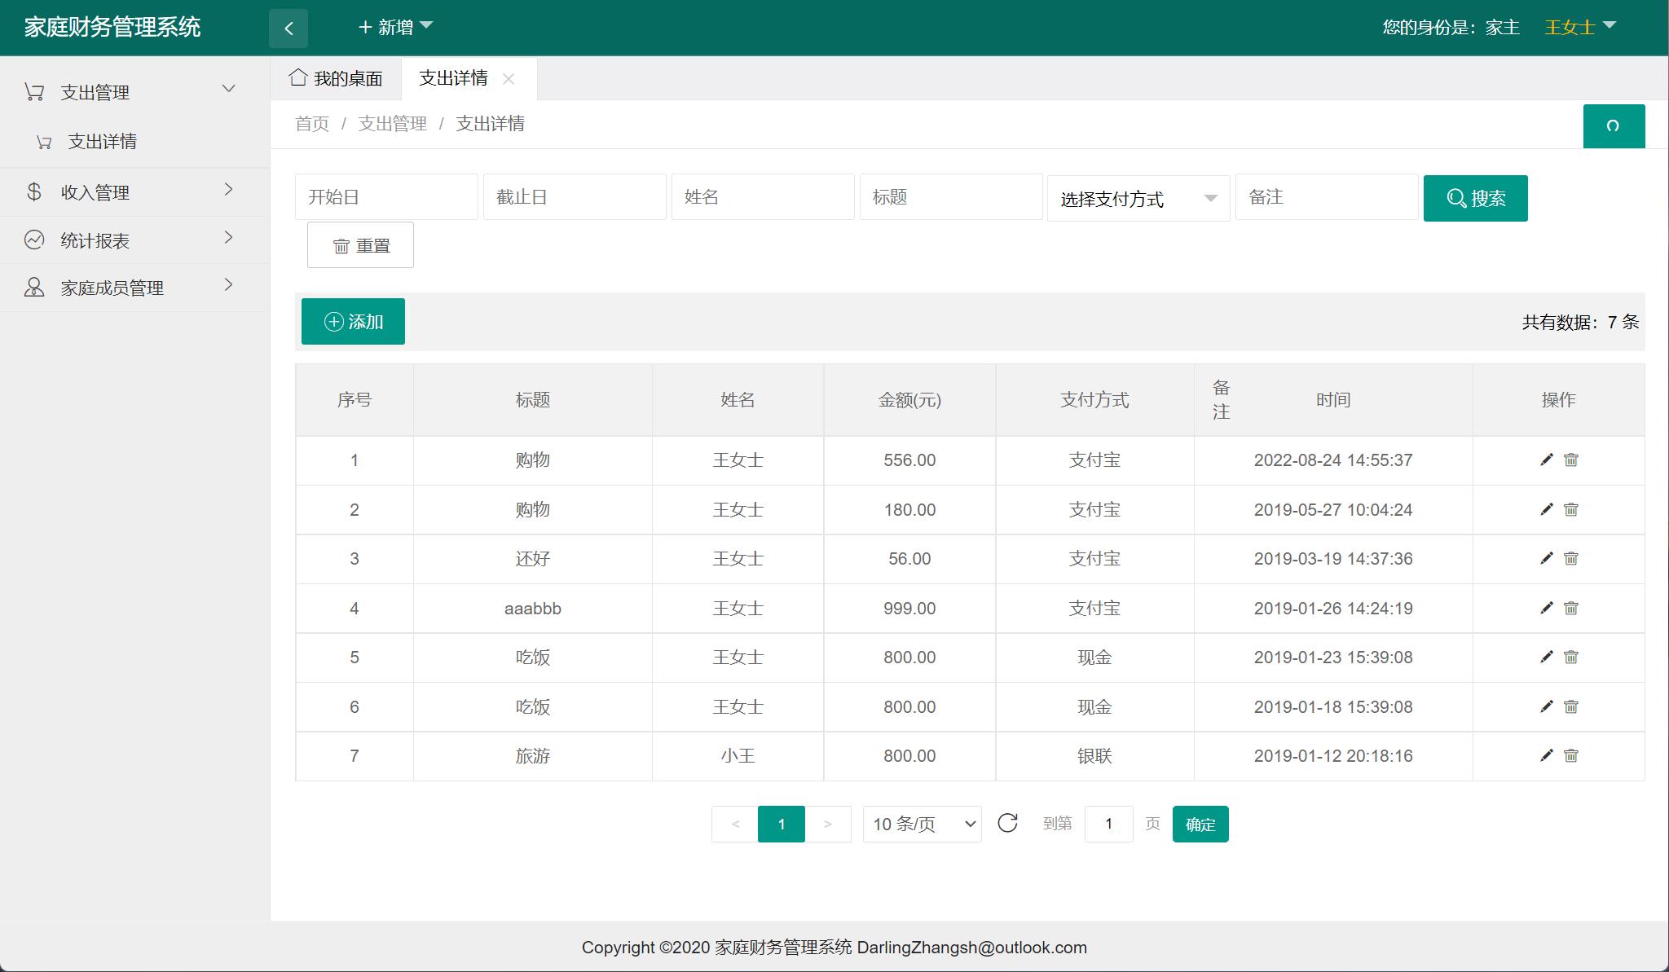Click the 搜索 button to search
This screenshot has width=1669, height=972.
point(1475,197)
